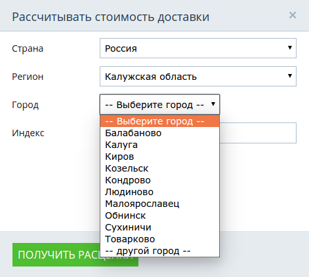Select Балабаново from the city list
This screenshot has width=309, height=277.
(x=159, y=133)
